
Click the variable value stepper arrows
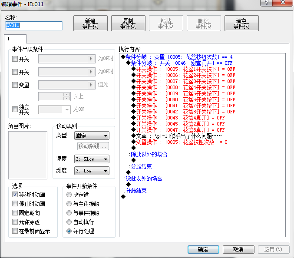[67, 96]
